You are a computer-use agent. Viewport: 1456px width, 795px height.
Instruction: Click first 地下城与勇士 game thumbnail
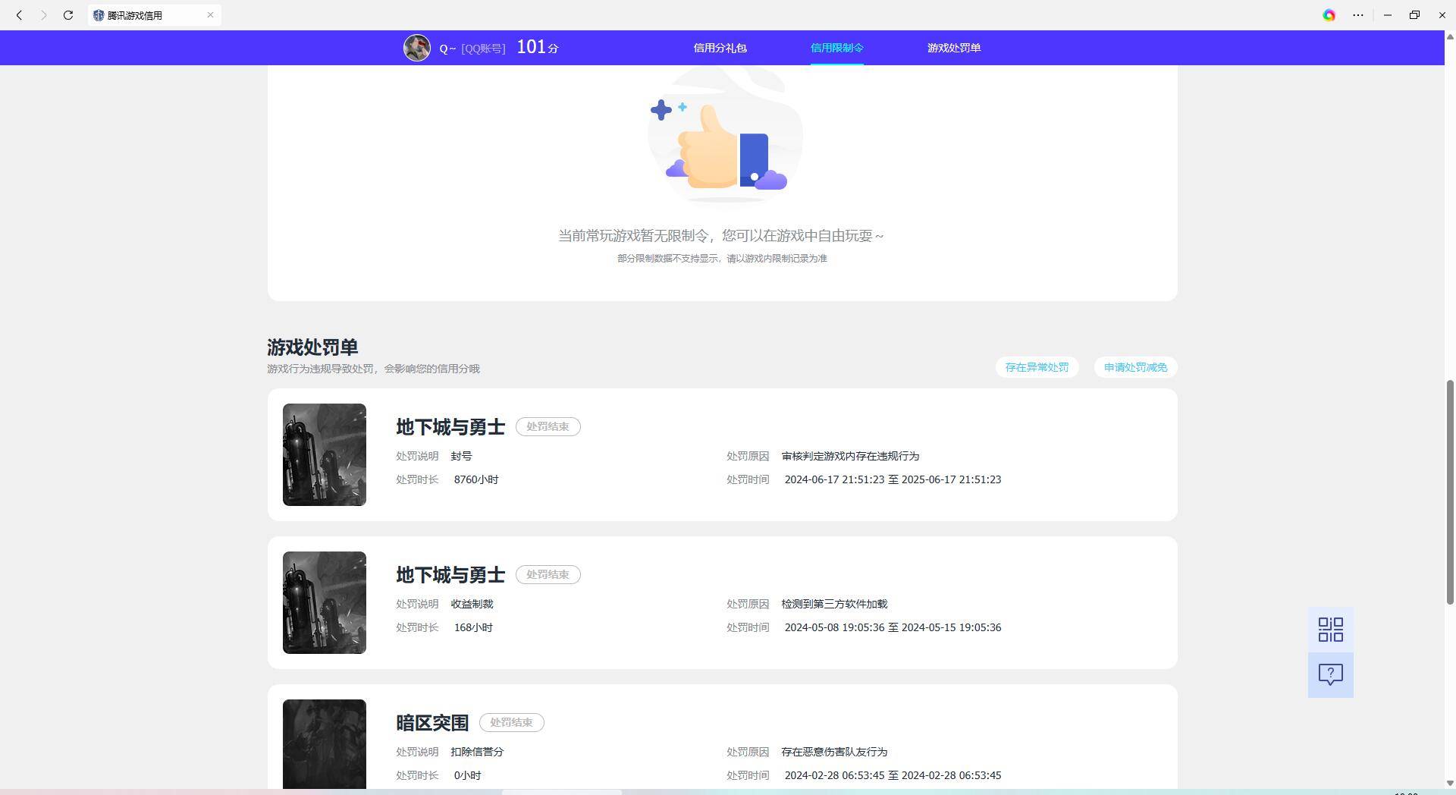(x=324, y=454)
